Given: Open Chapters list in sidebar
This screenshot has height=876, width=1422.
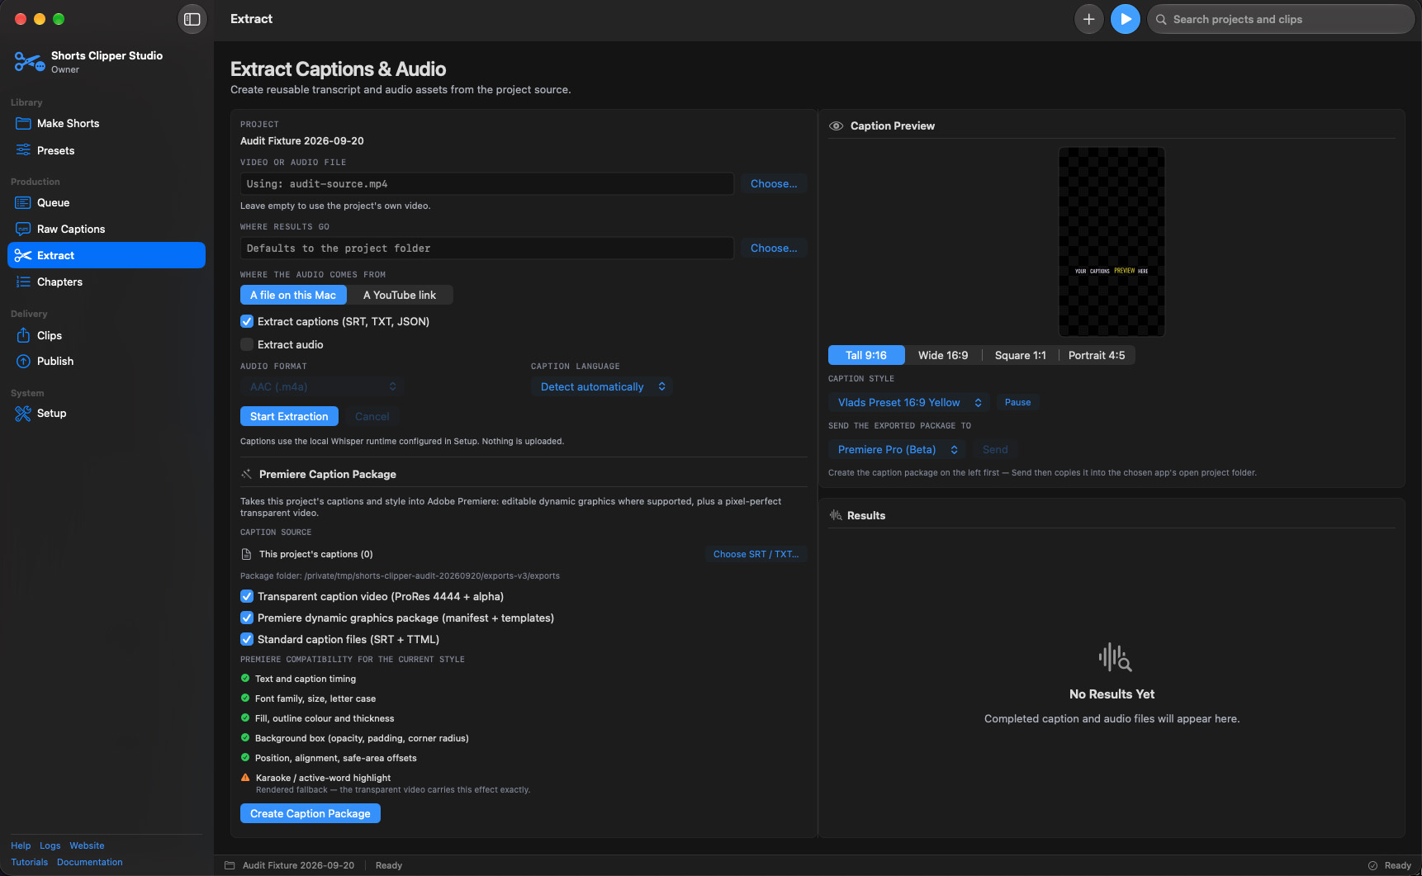Looking at the screenshot, I should click(107, 282).
